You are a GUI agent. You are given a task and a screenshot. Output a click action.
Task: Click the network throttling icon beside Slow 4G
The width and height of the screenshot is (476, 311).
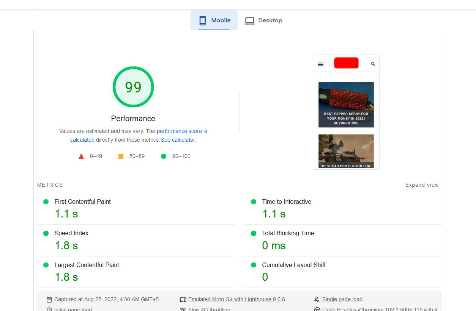coord(183,309)
